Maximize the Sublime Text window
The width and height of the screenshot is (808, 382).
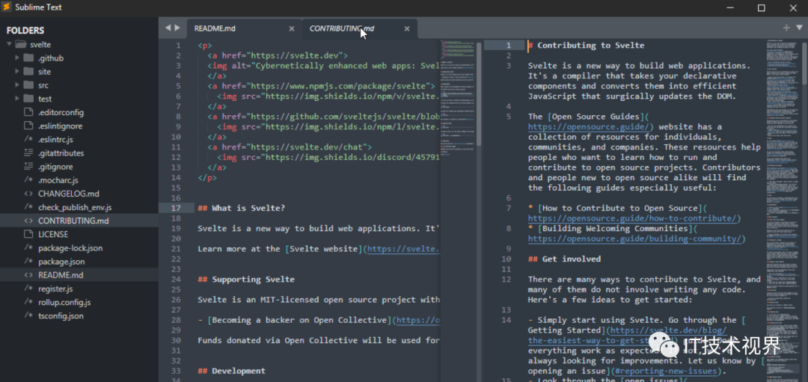[761, 7]
